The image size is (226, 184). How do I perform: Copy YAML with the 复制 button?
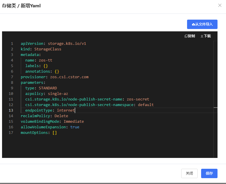coord(190,36)
